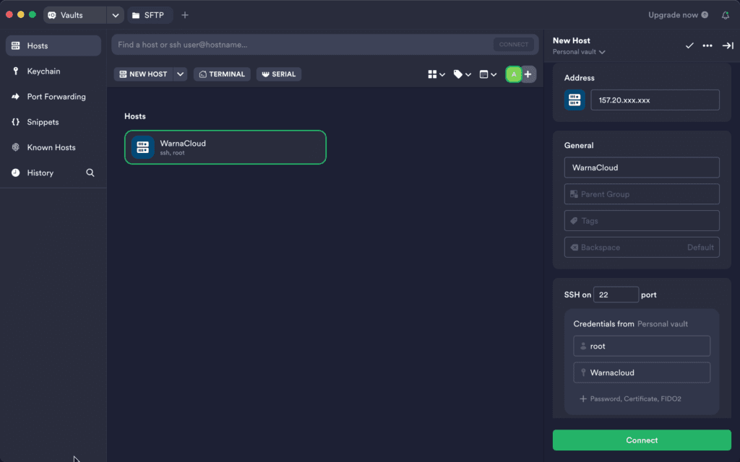Viewport: 740px width, 462px height.
Task: Click the plus icon beside the avatar
Action: click(x=529, y=74)
